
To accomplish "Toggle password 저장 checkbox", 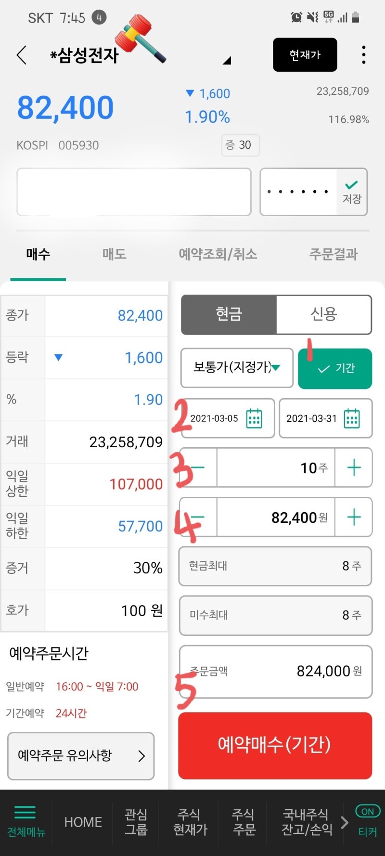I will click(x=352, y=192).
